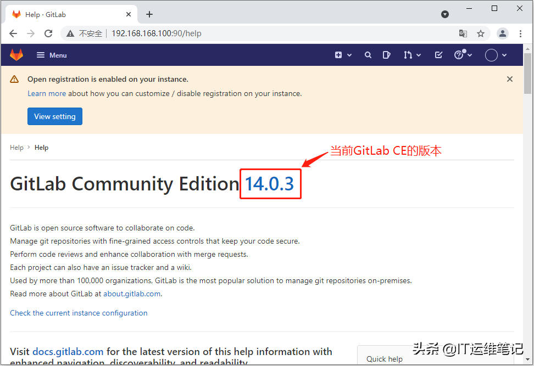Follow the Learn more link
This screenshot has width=534, height=366.
47,93
